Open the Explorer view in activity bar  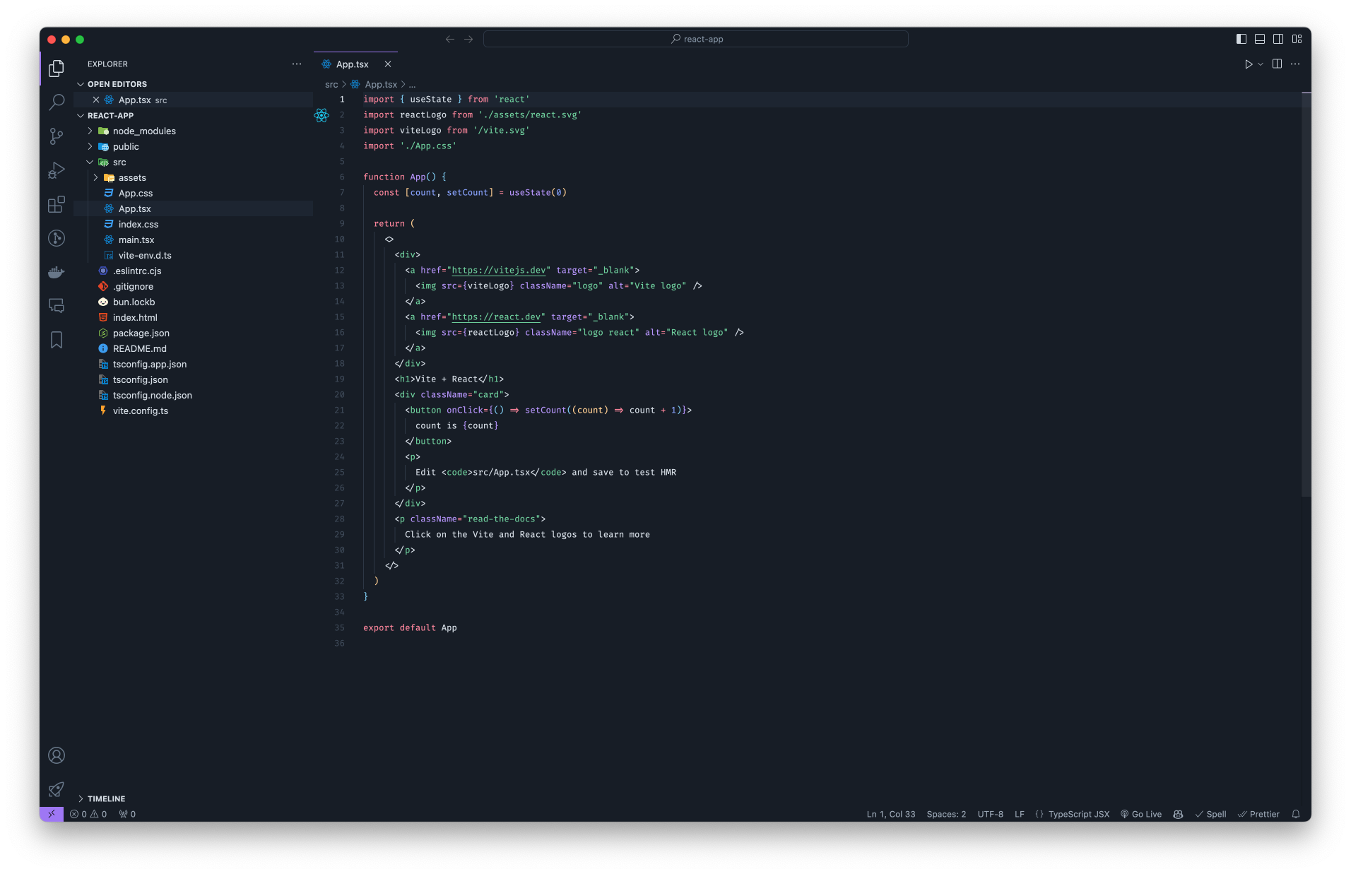pos(57,68)
